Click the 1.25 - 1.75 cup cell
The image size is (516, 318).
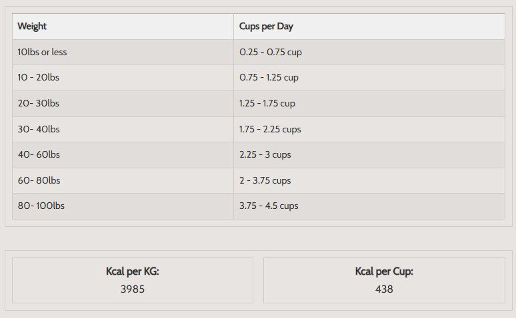267,103
